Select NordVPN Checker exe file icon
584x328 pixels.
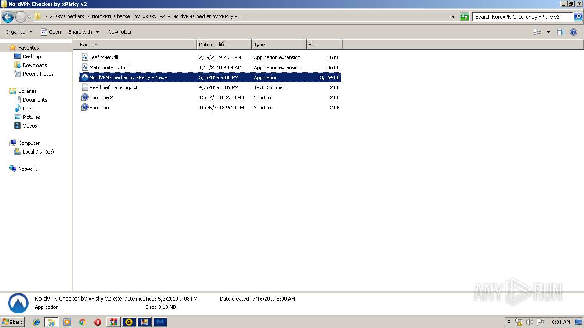pyautogui.click(x=85, y=77)
